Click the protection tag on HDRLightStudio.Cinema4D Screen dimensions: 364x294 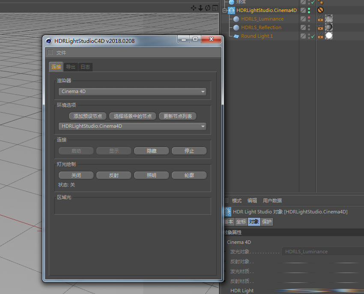point(320,10)
